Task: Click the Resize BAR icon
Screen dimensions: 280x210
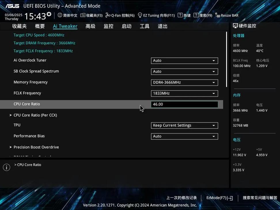Action: click(x=217, y=15)
